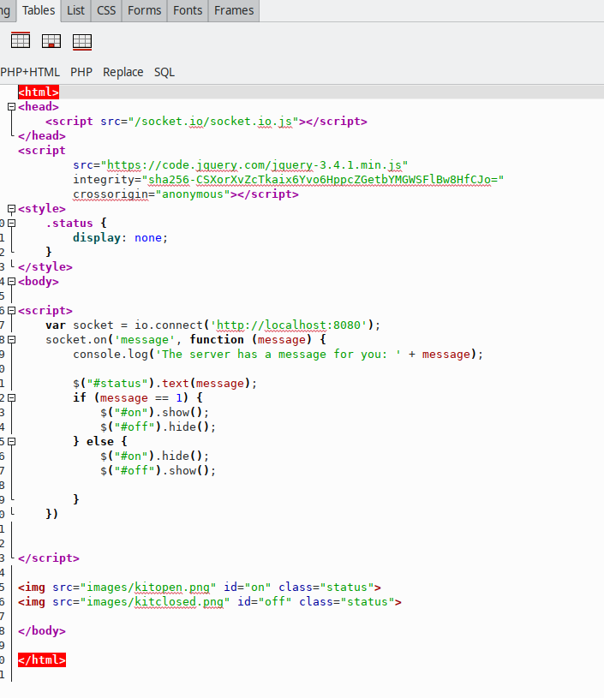Click the crossorigin="anonymous" attribute
Image resolution: width=604 pixels, height=698 pixels.
[x=152, y=194]
